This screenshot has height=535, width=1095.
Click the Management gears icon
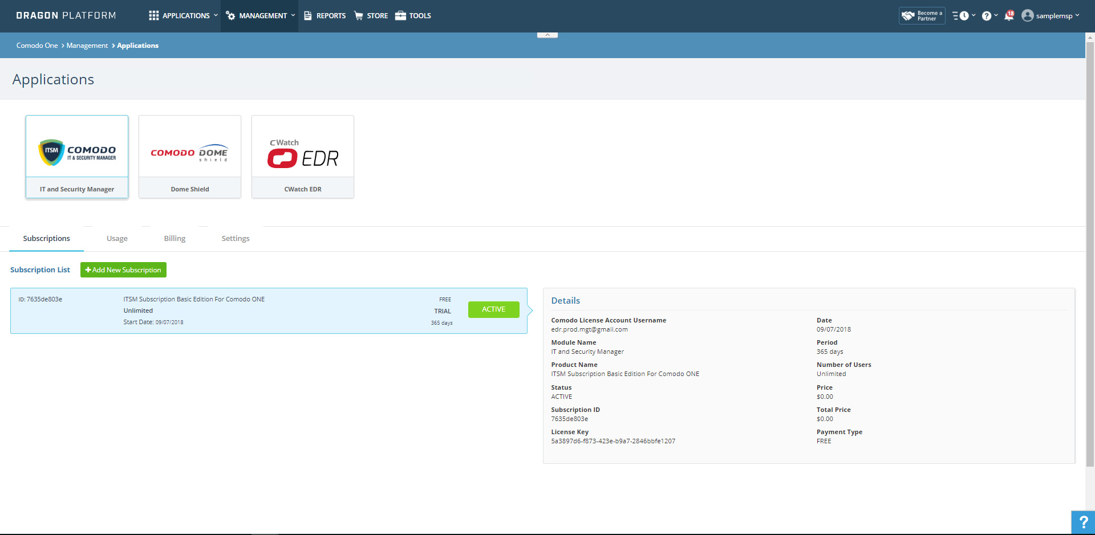click(230, 15)
